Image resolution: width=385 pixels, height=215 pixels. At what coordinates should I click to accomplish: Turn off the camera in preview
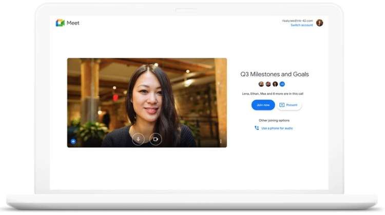pos(156,139)
